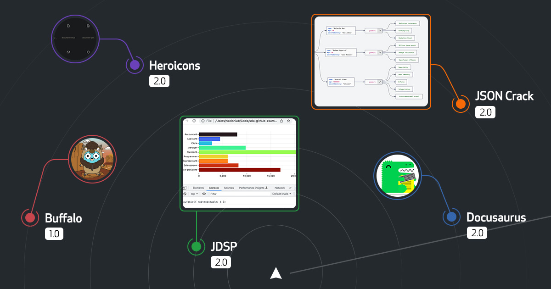The image size is (551, 289).
Task: Click the console Filter input field
Action: click(239, 194)
